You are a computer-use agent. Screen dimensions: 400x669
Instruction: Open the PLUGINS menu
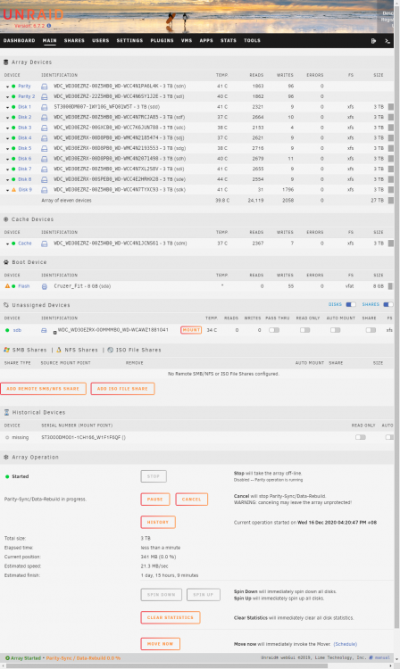click(x=162, y=40)
